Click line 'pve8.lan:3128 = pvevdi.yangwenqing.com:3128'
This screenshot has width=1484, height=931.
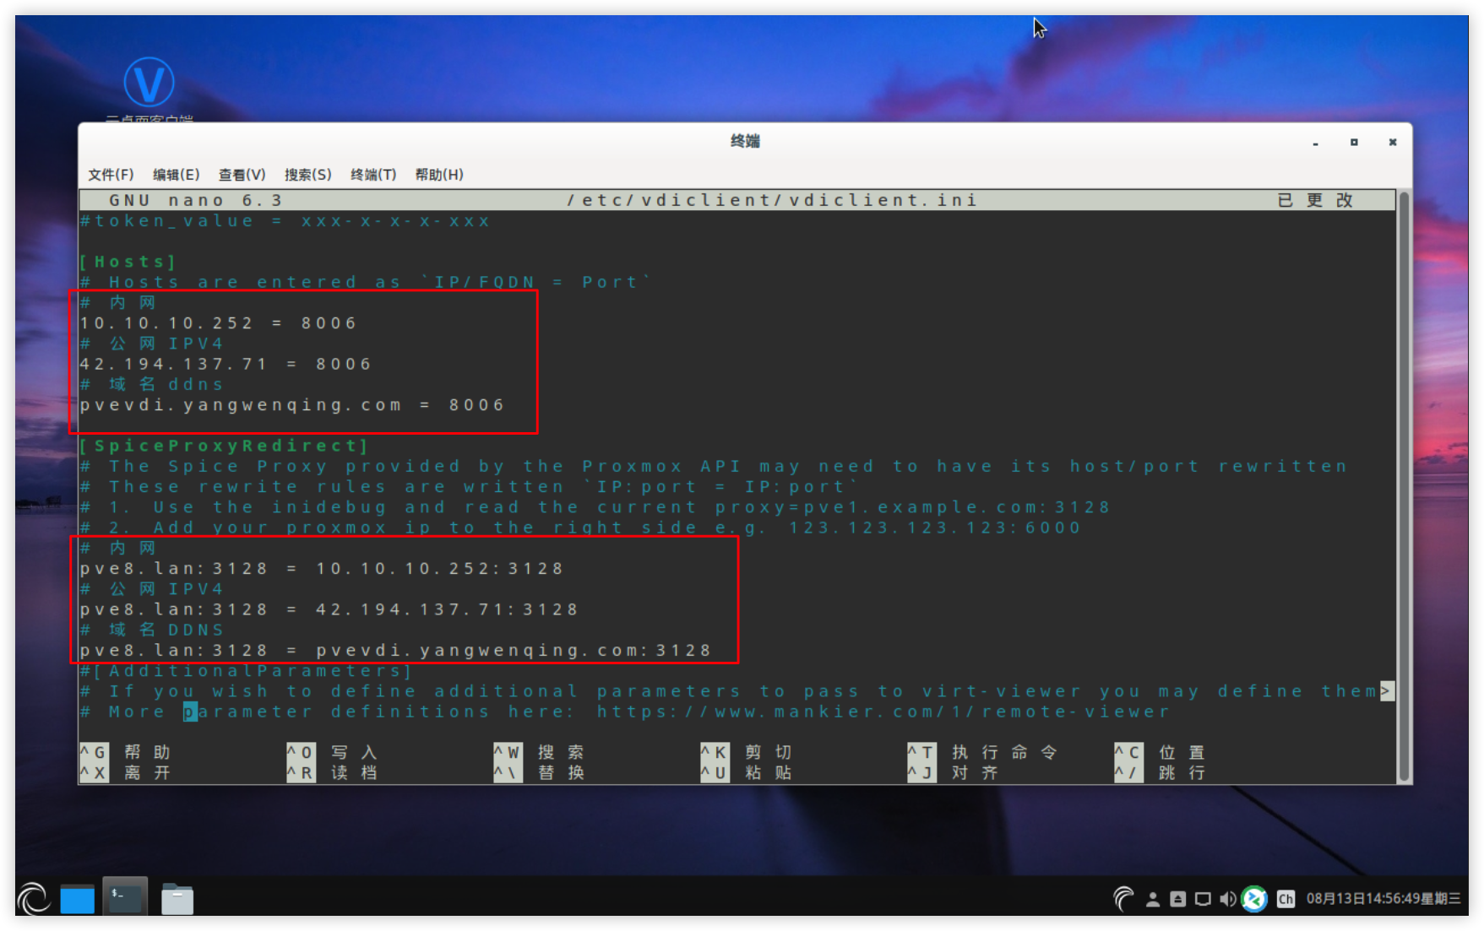[x=395, y=651]
